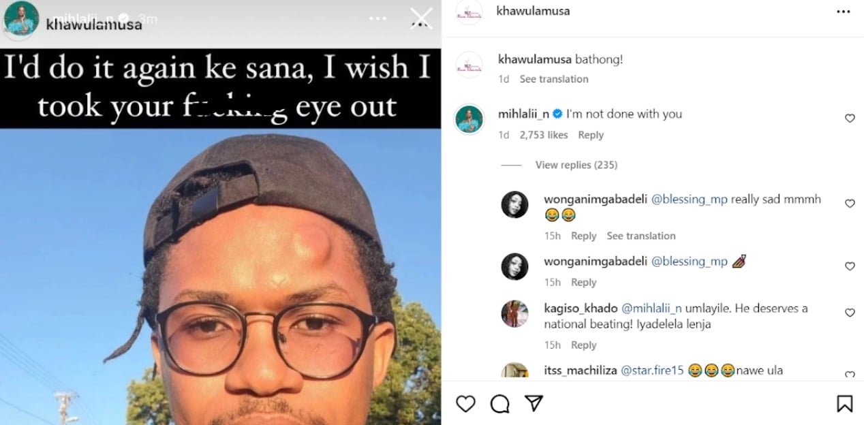Open story options three-dot menu
This screenshot has width=864, height=425.
[377, 18]
